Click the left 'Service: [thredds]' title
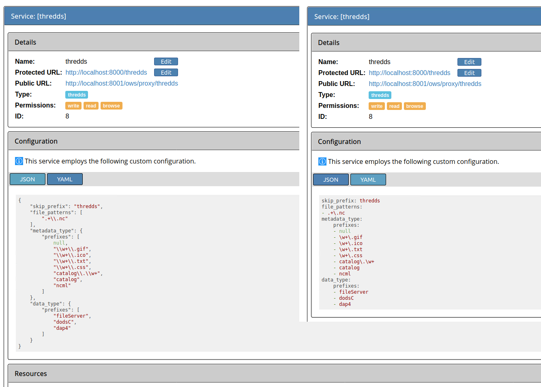 point(39,16)
